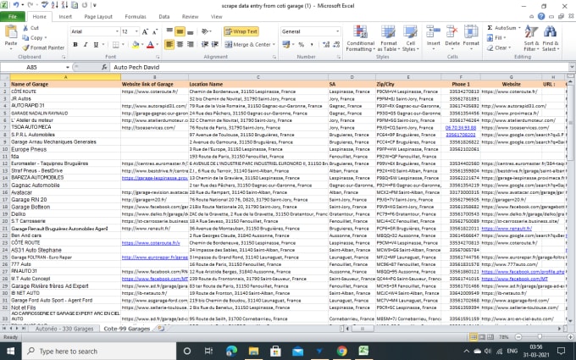Click the Increase Indent icon
The image size is (576, 360).
pos(214,44)
